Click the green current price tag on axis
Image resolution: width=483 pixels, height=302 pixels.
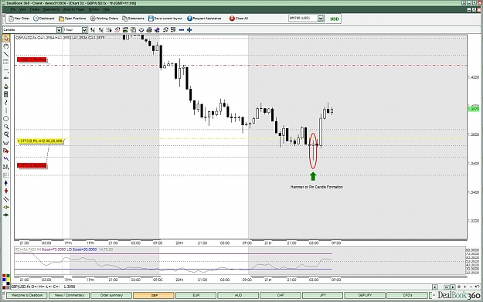[x=474, y=109]
